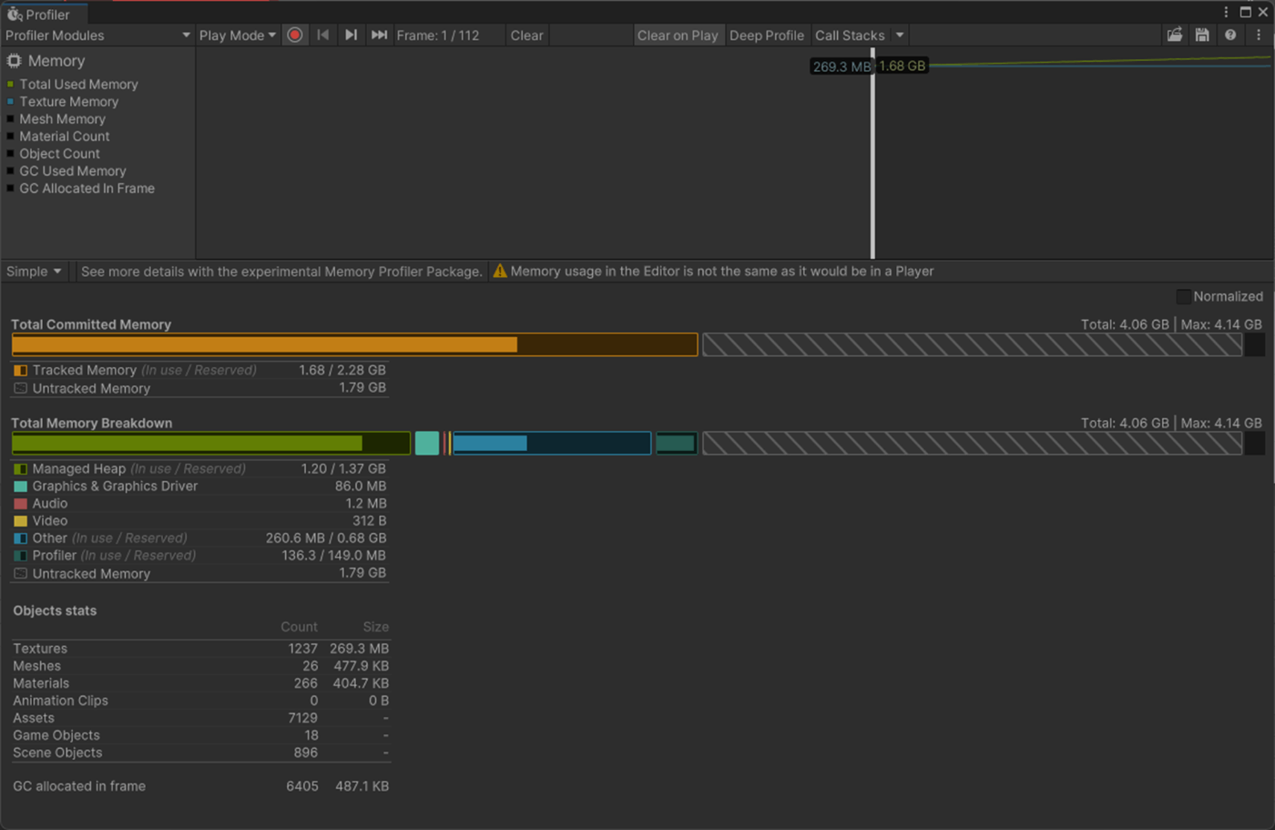Select the Profiler window tab

(x=44, y=15)
